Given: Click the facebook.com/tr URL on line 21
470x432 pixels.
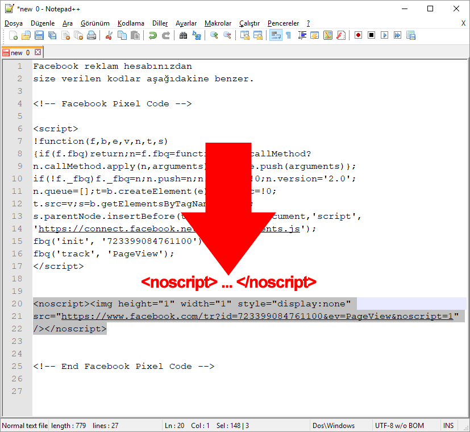Looking at the screenshot, I should [256, 317].
